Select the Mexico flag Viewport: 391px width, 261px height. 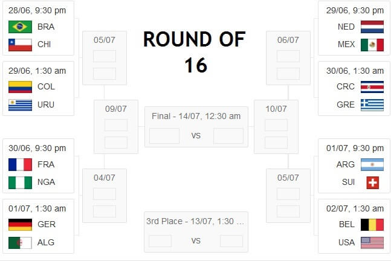[372, 45]
